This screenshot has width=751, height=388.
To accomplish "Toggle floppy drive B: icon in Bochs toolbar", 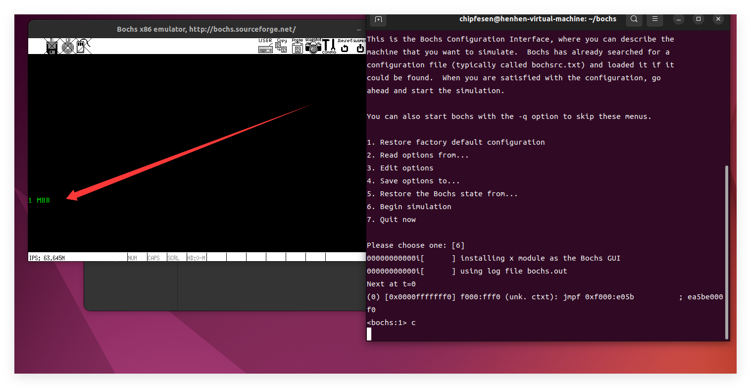I will pyautogui.click(x=51, y=46).
